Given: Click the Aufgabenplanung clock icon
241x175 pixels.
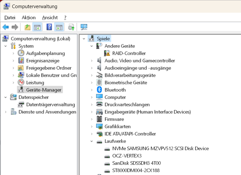Looking at the screenshot, I should point(21,53).
